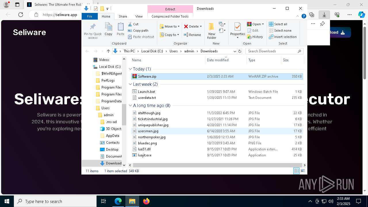Select luajit.exe application
Viewport: 368px width, 207px height.
[x=217, y=155]
